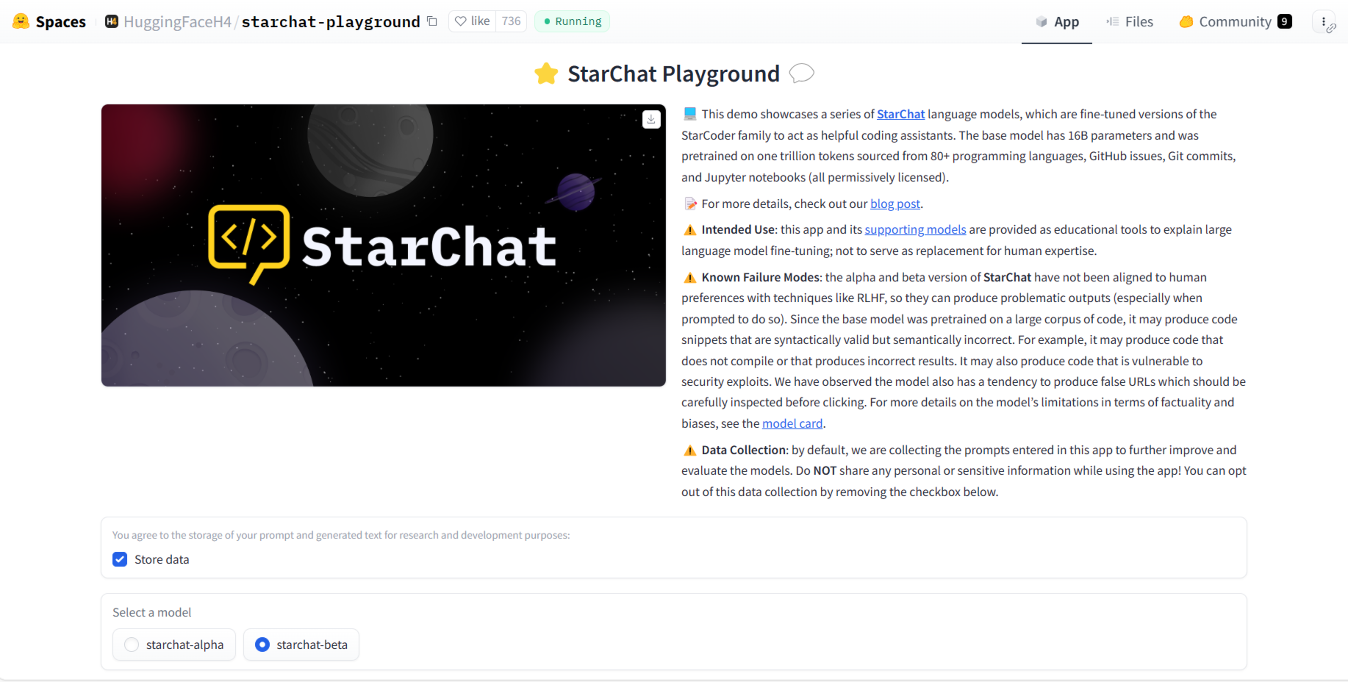Copy the space name with copy icon
Viewport: 1348px width, 682px height.
pyautogui.click(x=432, y=21)
